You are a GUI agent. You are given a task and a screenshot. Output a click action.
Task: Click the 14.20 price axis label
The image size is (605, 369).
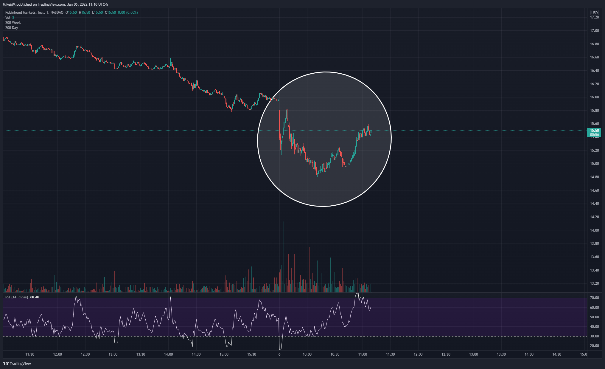[594, 217]
